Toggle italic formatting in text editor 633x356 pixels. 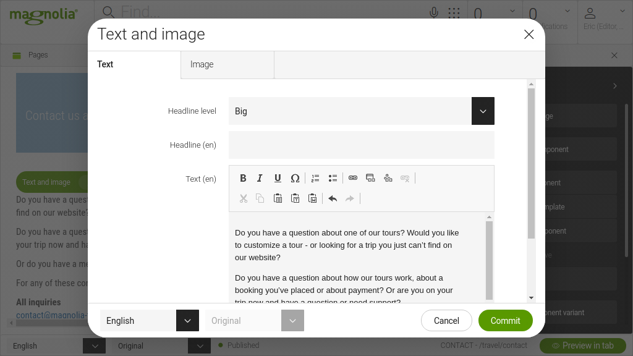point(260,178)
